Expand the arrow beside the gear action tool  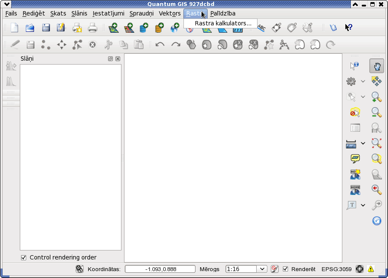coord(363,81)
